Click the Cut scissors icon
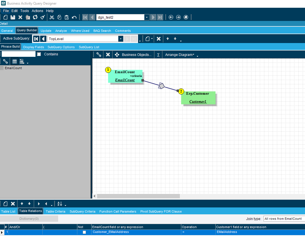Image resolution: width=305 pixels, height=241 pixels. coord(52,17)
